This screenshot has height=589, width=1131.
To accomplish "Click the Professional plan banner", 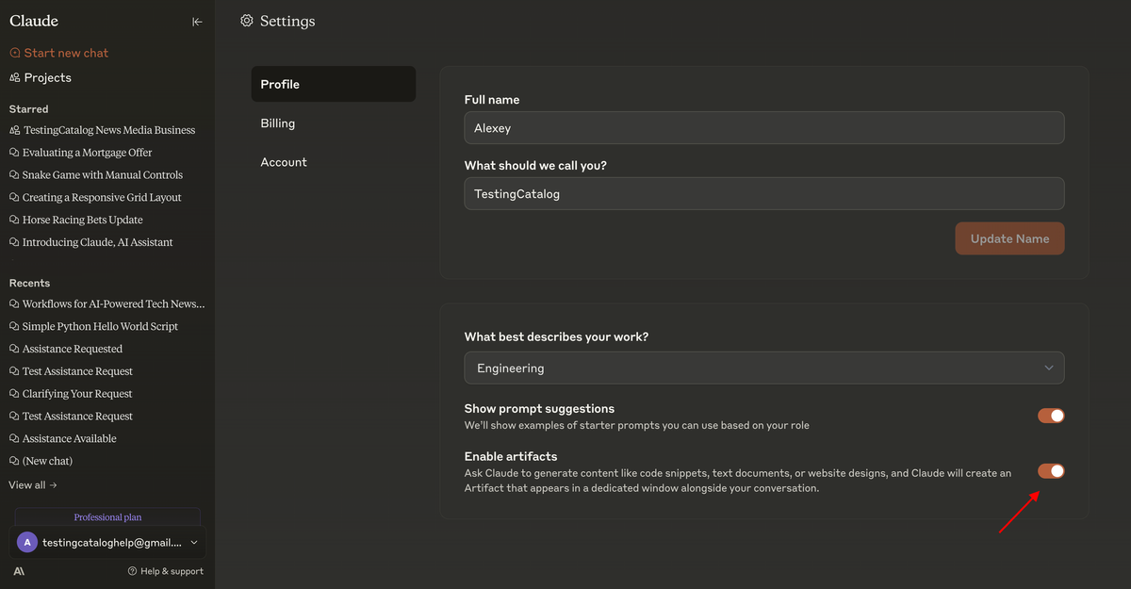I will click(x=107, y=516).
